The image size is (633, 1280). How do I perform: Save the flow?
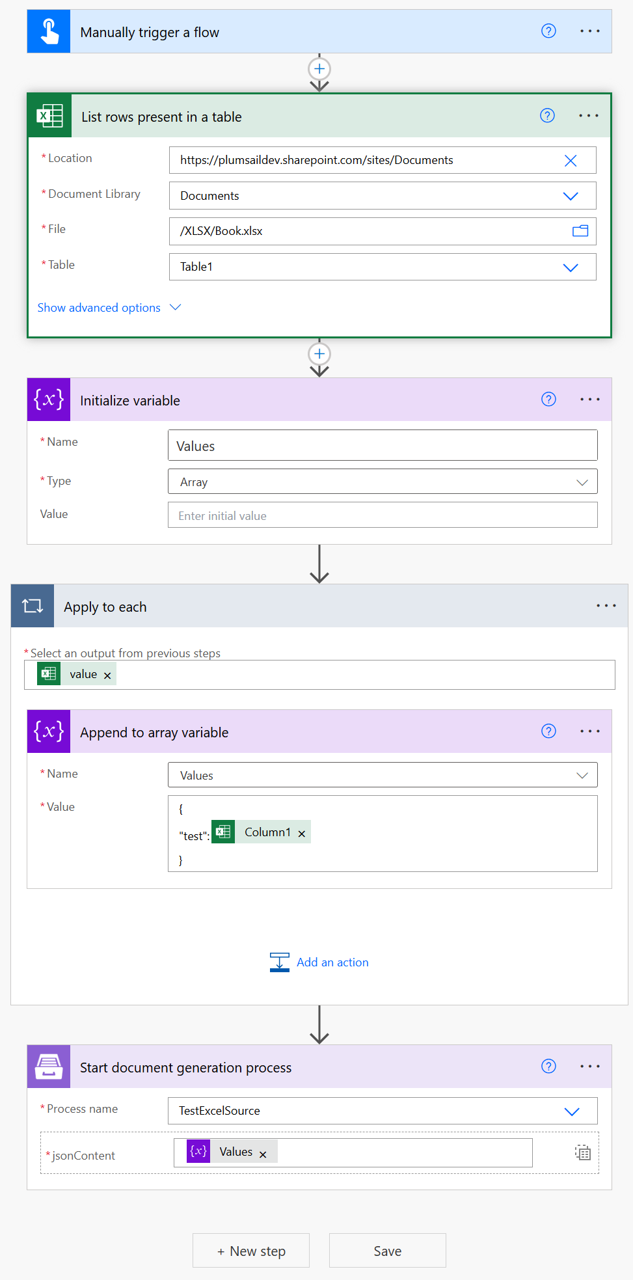(387, 1251)
